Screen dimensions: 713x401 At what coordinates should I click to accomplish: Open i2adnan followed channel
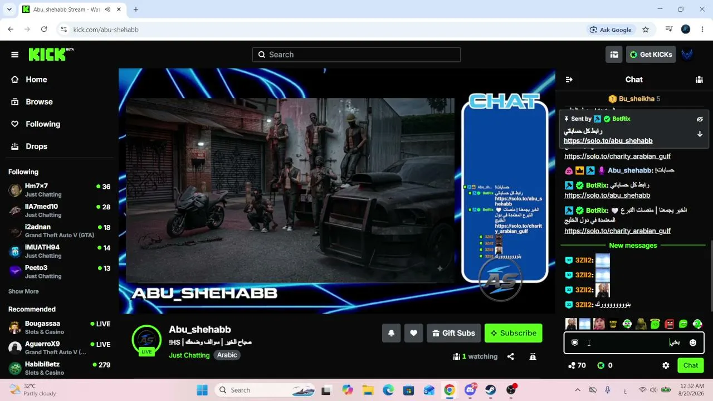[59, 231]
